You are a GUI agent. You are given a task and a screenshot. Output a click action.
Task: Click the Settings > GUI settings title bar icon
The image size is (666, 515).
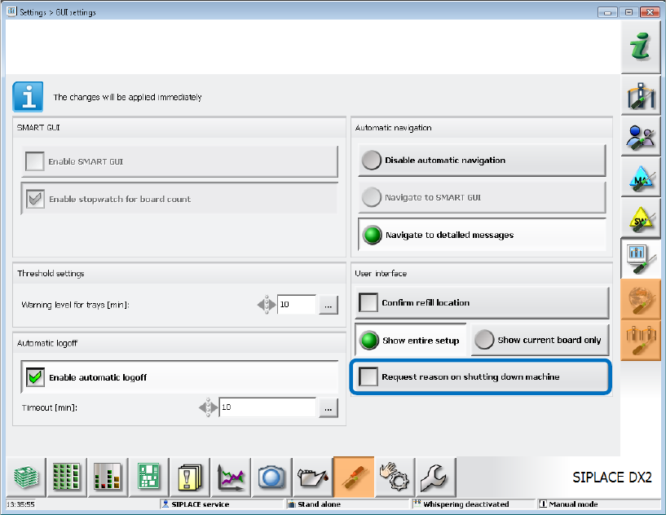[x=12, y=11]
